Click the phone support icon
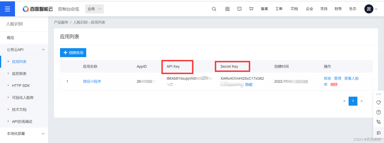 (378, 122)
